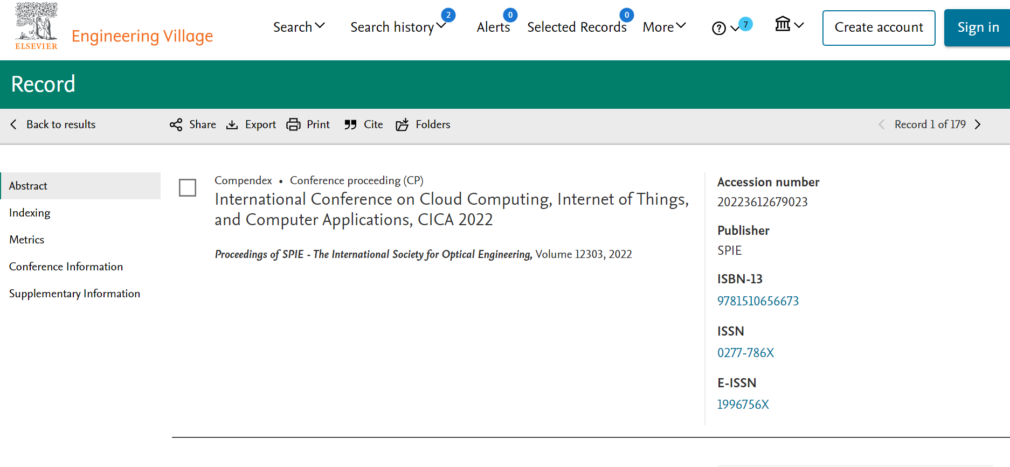Go to previous record arrow
Image resolution: width=1010 pixels, height=467 pixels.
881,124
